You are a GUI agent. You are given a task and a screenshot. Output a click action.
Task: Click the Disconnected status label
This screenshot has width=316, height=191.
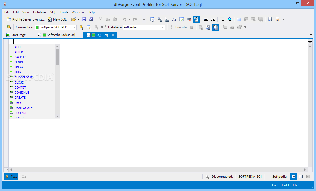[x=222, y=177]
